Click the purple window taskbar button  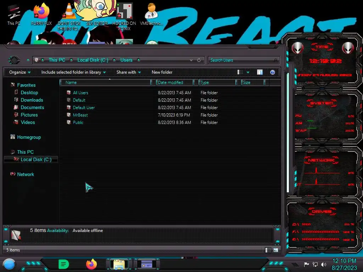pyautogui.click(x=147, y=264)
